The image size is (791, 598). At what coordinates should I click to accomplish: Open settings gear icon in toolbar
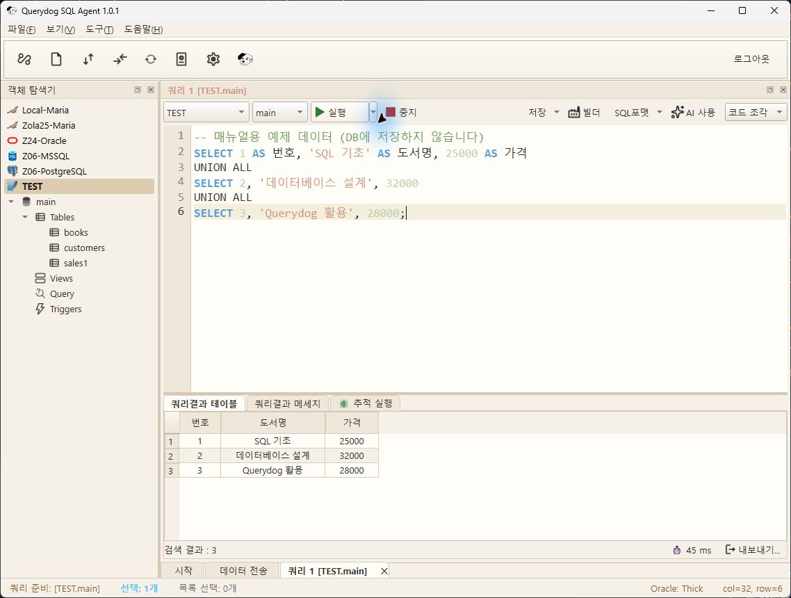(213, 59)
